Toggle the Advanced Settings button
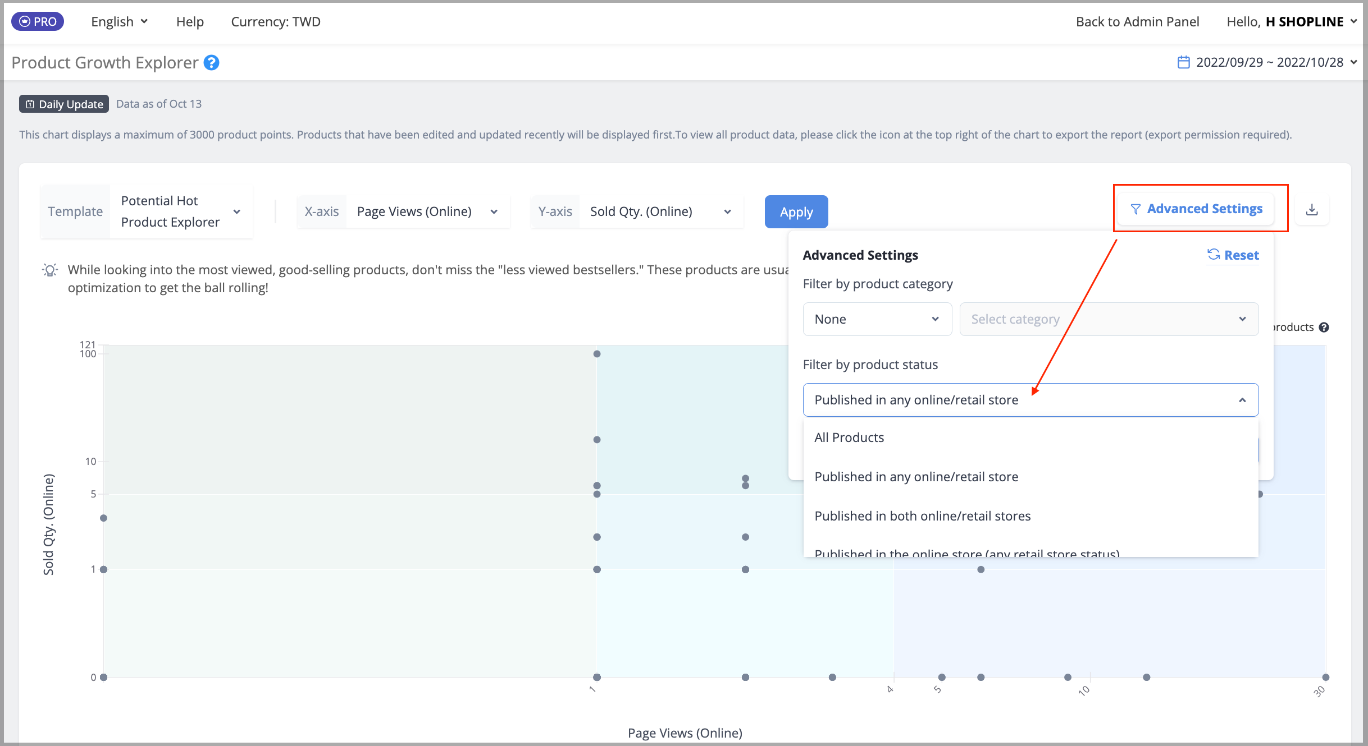The image size is (1368, 746). tap(1196, 209)
